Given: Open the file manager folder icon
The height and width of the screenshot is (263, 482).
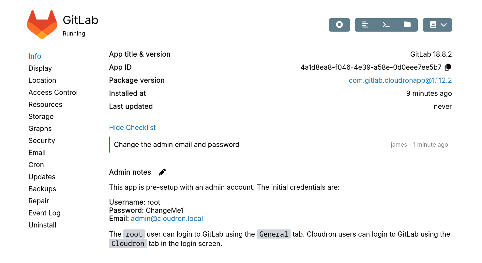Looking at the screenshot, I should tap(407, 25).
